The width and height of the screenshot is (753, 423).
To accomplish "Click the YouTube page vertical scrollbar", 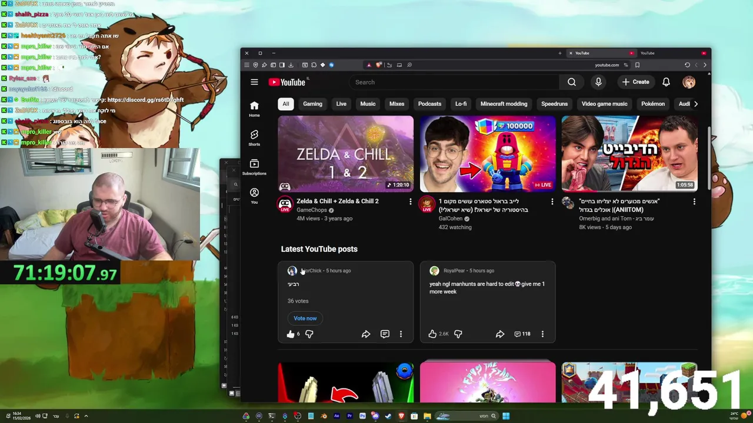I will [x=709, y=159].
